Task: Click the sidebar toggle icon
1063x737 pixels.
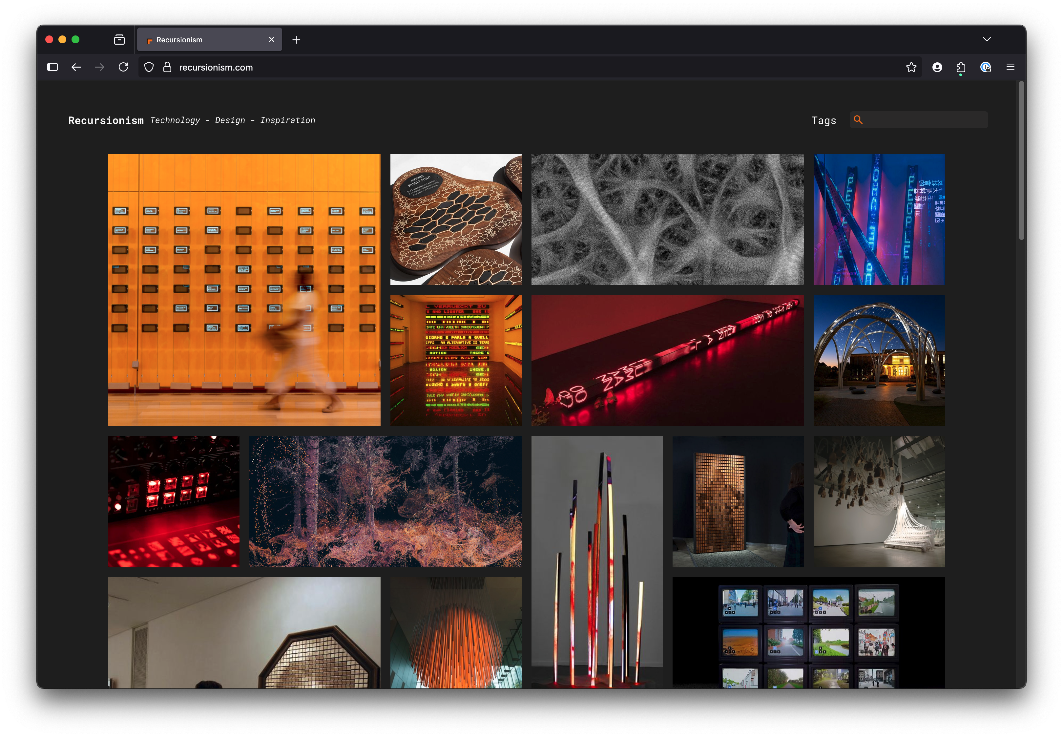Action: point(52,67)
